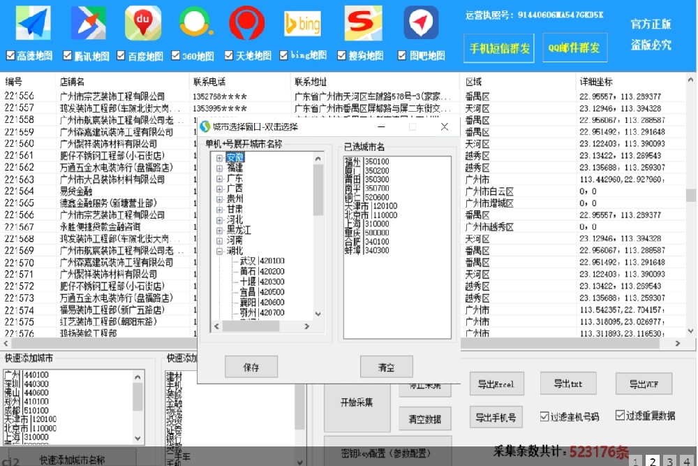
Task: Expand the 广西 province node
Action: click(x=219, y=189)
